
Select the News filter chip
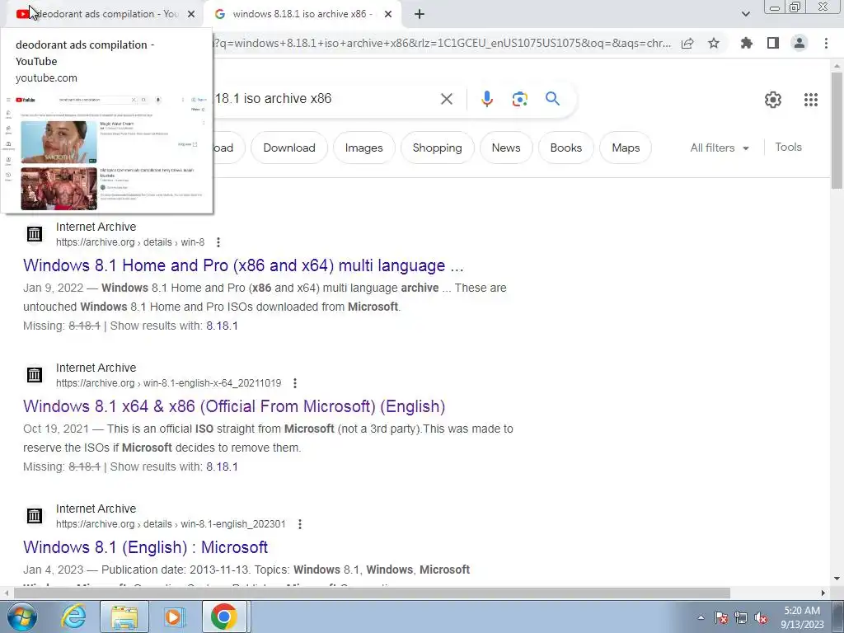pyautogui.click(x=506, y=148)
